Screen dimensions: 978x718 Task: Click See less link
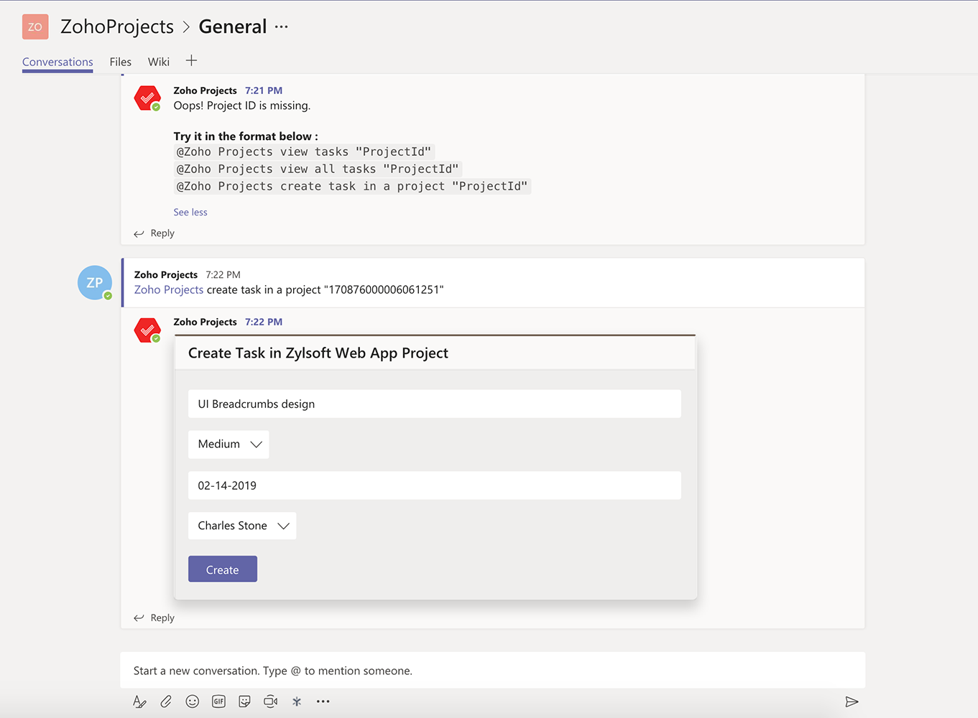[190, 212]
